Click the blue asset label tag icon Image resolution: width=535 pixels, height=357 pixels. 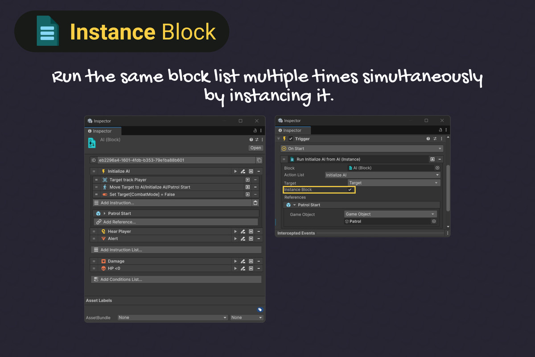[x=260, y=309]
